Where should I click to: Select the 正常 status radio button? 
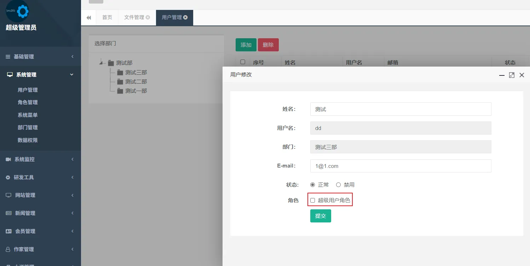pyautogui.click(x=312, y=185)
